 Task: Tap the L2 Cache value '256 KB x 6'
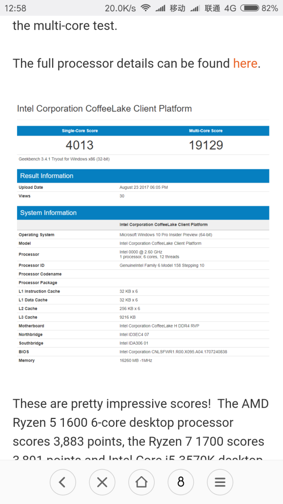tap(130, 308)
